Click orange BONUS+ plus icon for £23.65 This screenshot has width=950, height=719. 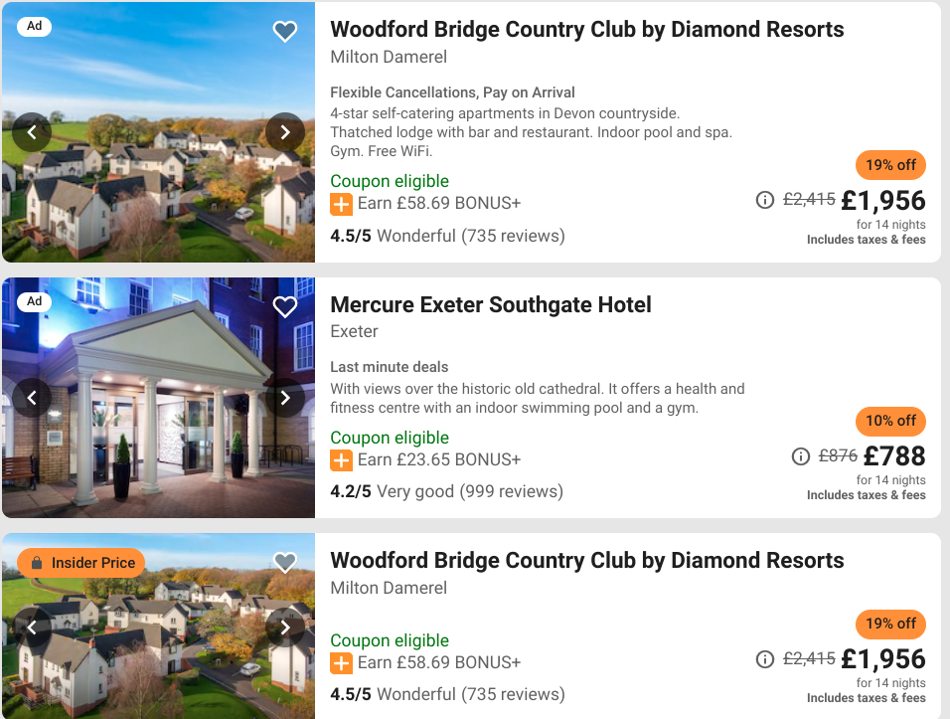341,460
